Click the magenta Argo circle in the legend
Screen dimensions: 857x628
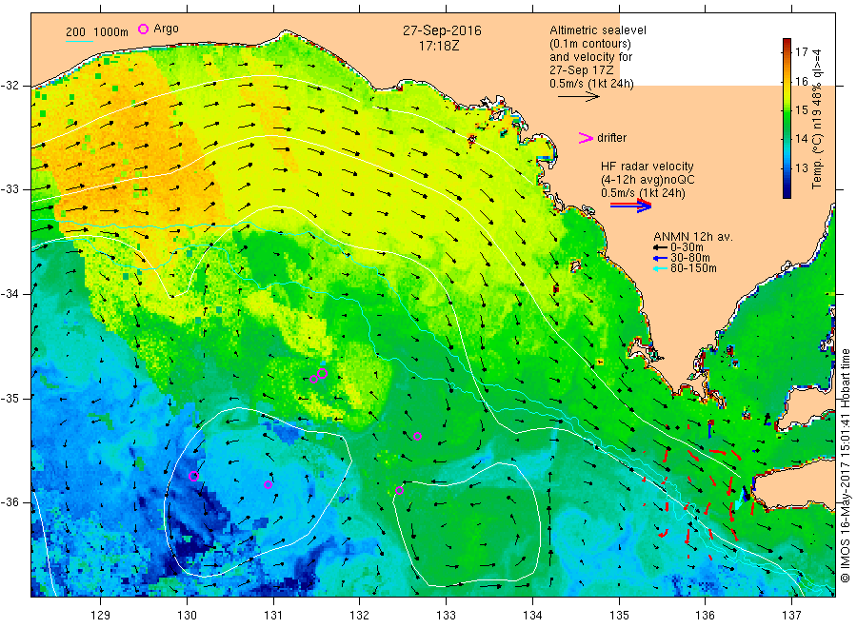[143, 29]
